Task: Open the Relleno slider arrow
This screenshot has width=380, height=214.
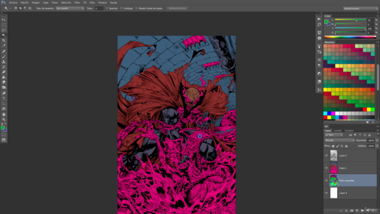Action: click(x=377, y=146)
